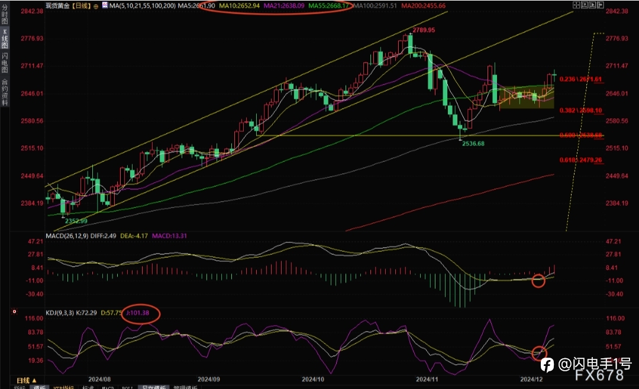Click the 现货黄金【日线】 chart title
639x389 pixels.
coord(69,6)
